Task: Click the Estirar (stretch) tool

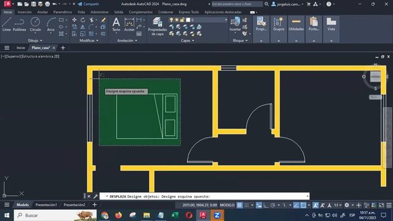Action: [x=74, y=34]
